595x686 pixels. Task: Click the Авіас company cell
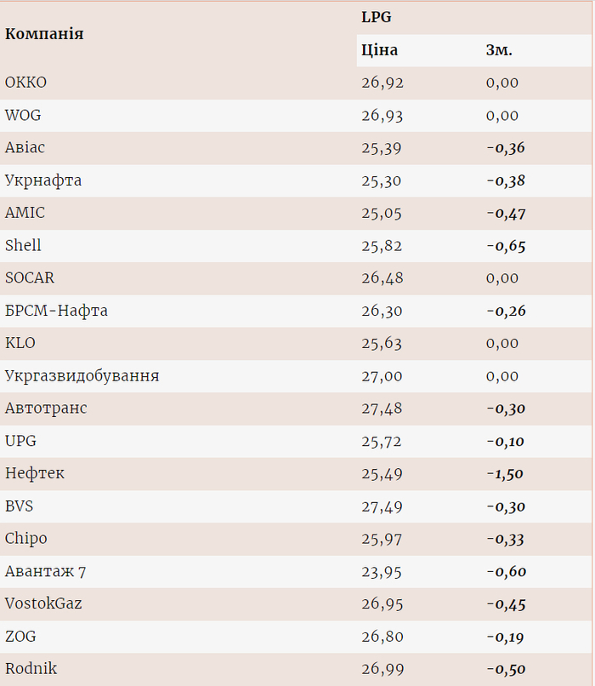click(x=25, y=148)
